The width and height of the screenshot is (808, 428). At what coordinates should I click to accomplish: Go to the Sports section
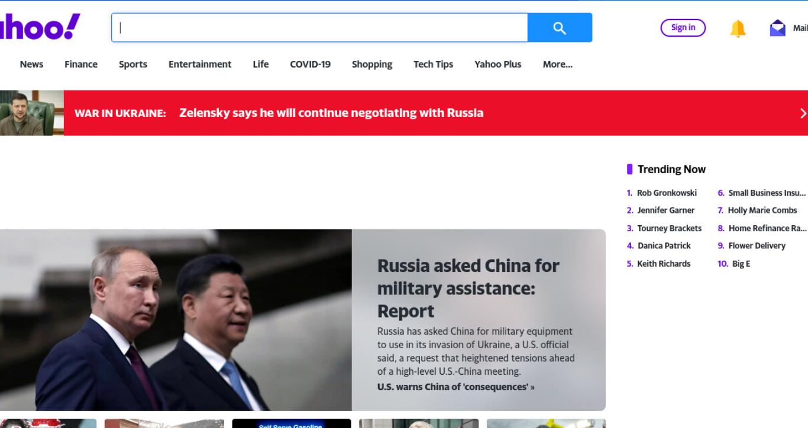[x=133, y=64]
